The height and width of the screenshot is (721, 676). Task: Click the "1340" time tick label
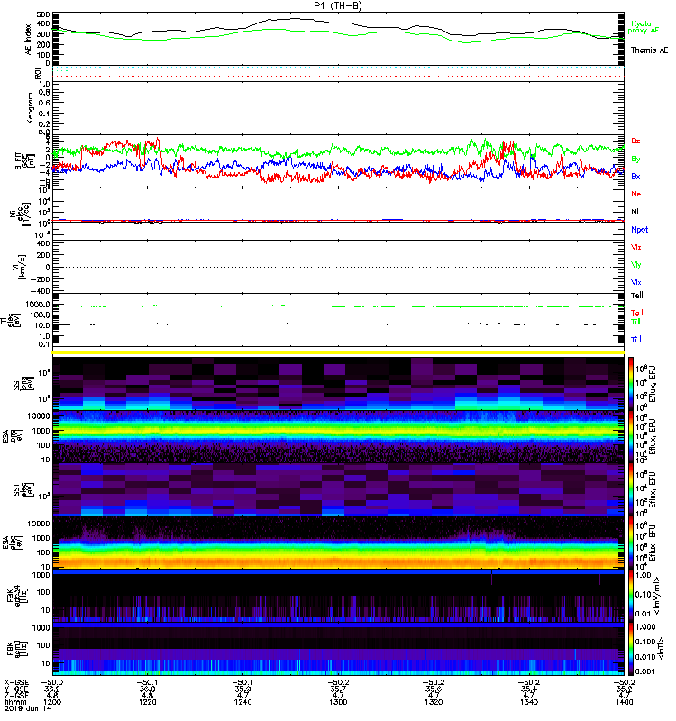coord(528,702)
